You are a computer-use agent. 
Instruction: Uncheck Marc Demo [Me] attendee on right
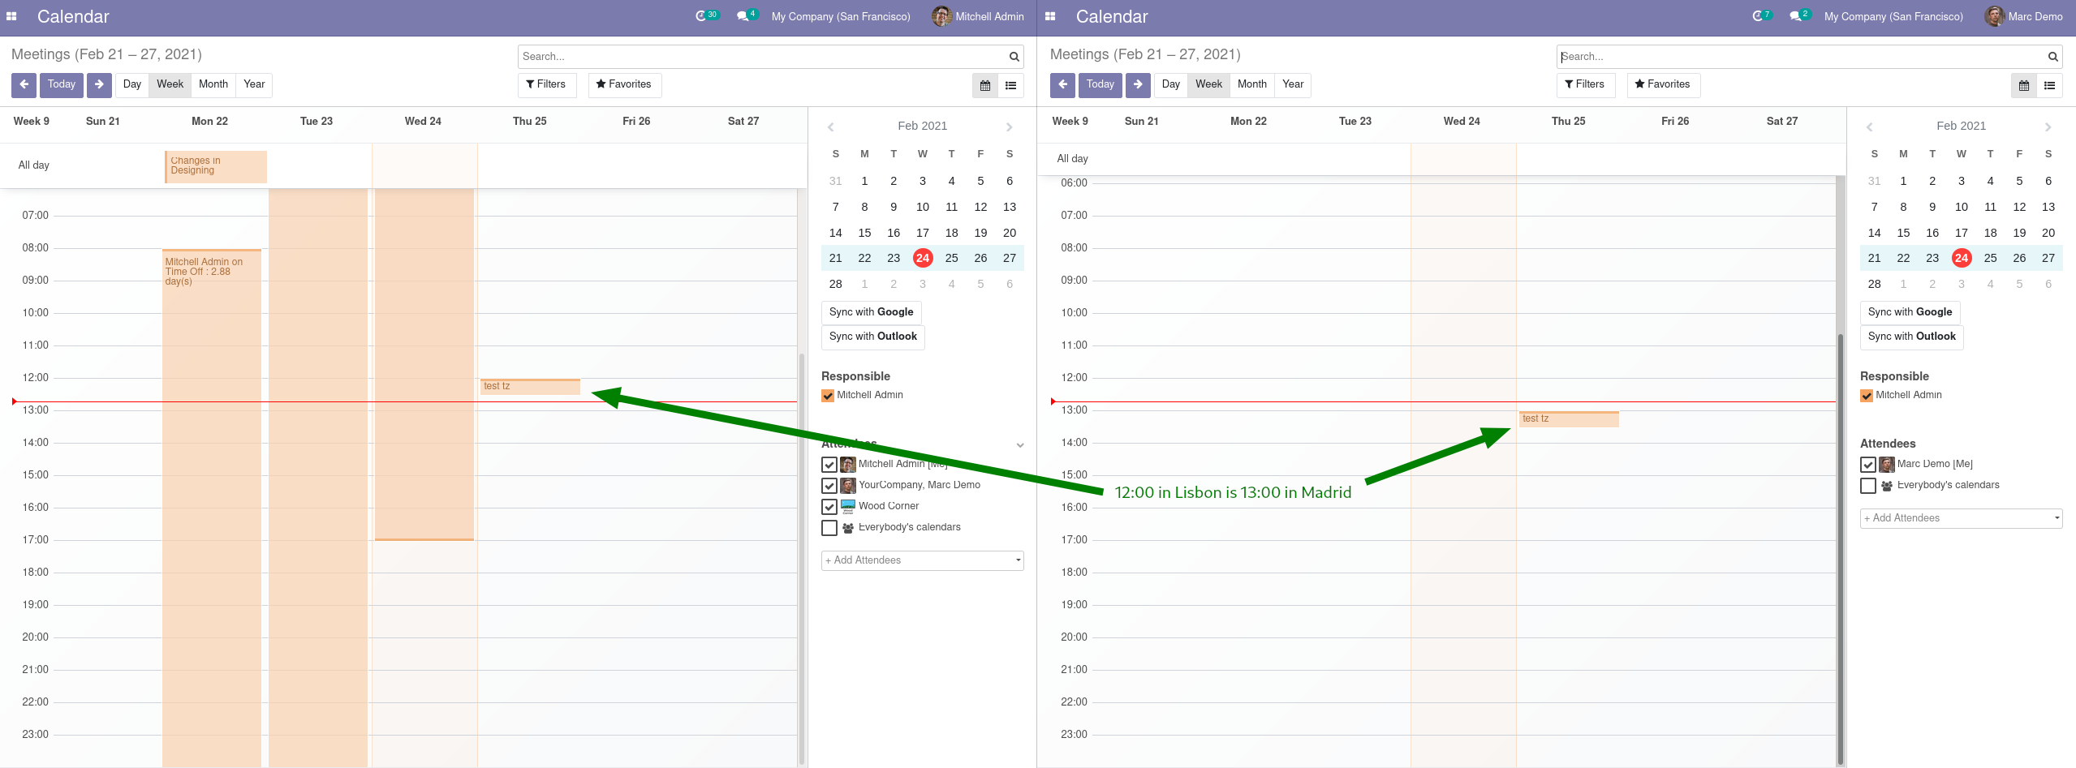[x=1867, y=464]
